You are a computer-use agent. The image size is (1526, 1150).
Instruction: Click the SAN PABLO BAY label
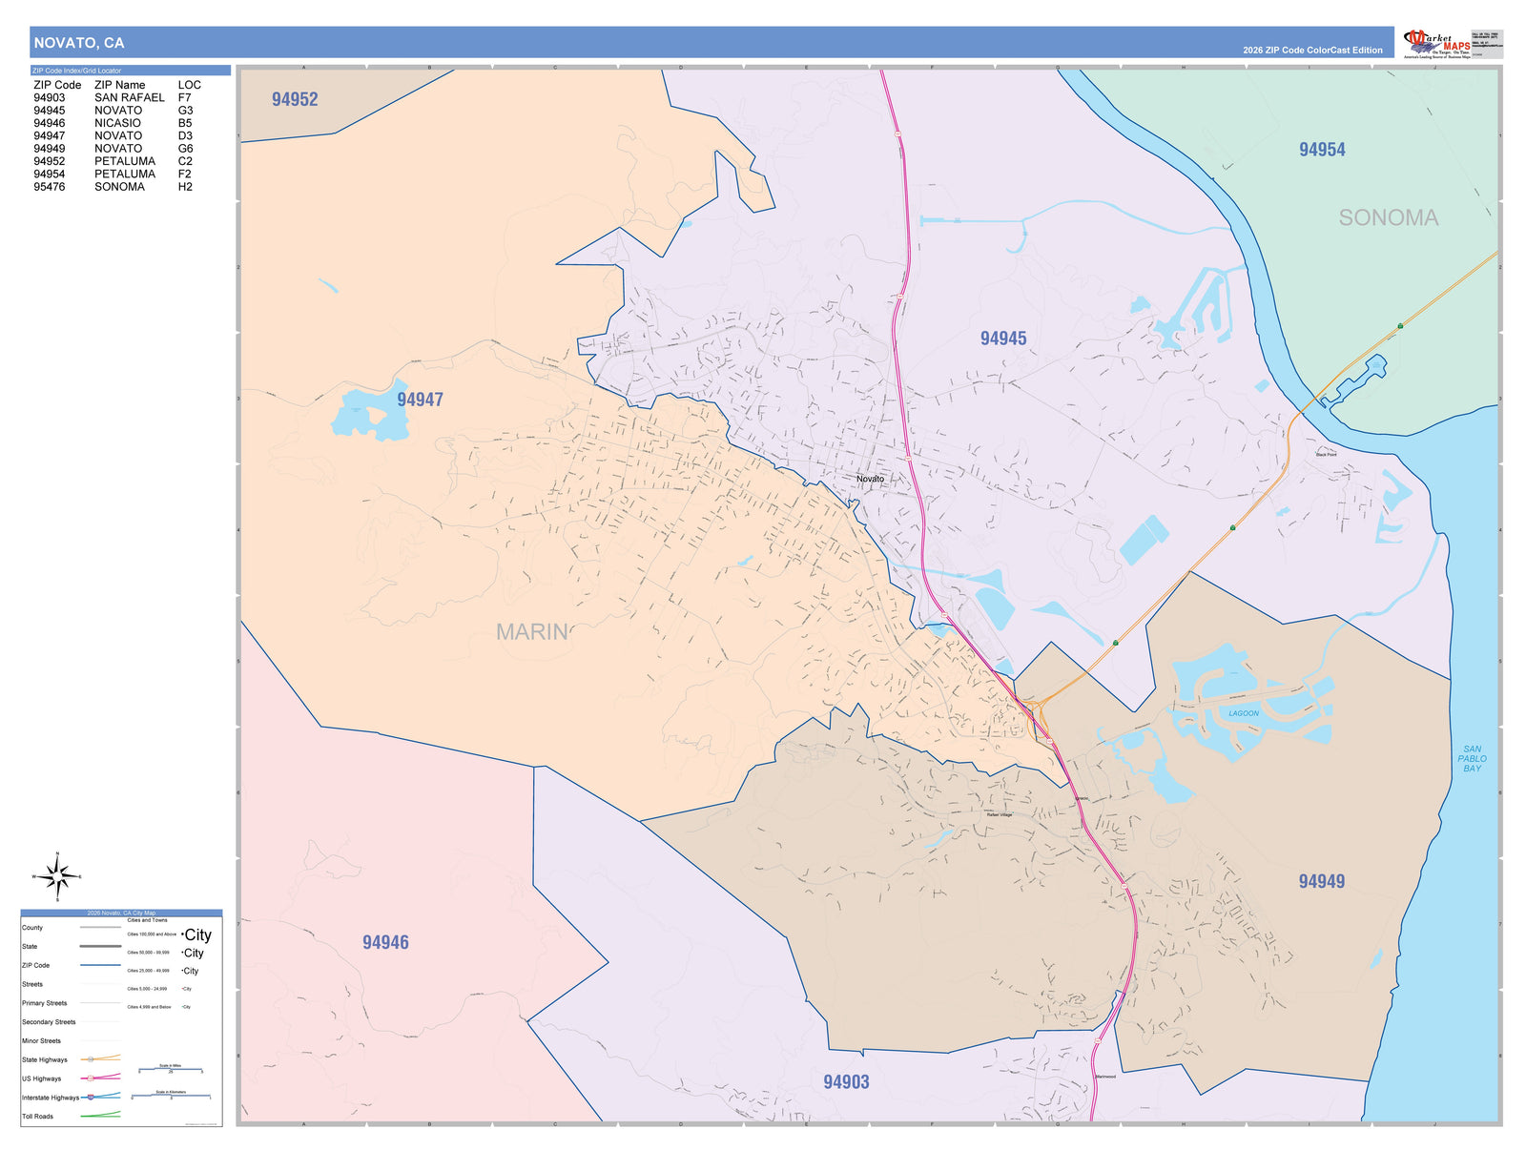click(x=1472, y=758)
